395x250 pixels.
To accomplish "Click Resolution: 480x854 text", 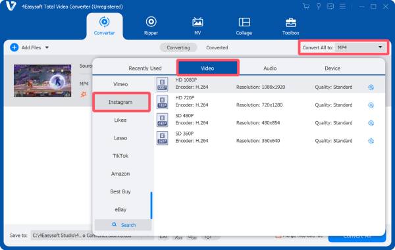I will [258, 123].
